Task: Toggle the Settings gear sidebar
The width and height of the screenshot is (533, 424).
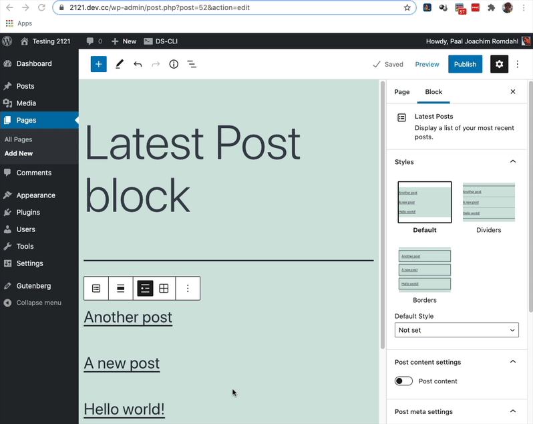Action: click(499, 64)
